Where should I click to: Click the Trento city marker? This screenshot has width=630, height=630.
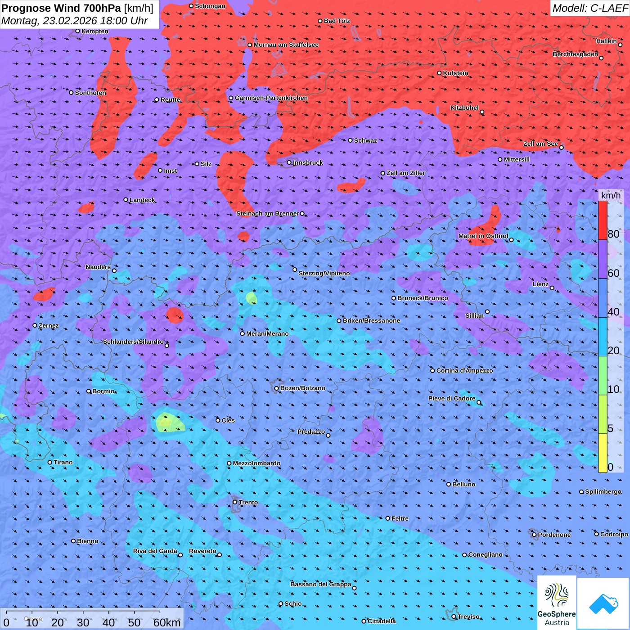[235, 502]
